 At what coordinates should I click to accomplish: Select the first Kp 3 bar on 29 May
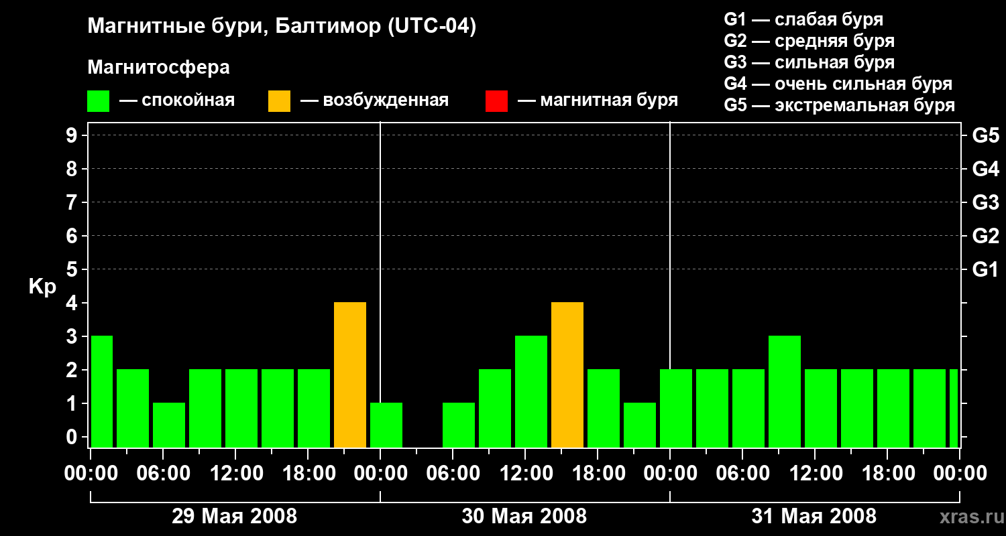[102, 391]
